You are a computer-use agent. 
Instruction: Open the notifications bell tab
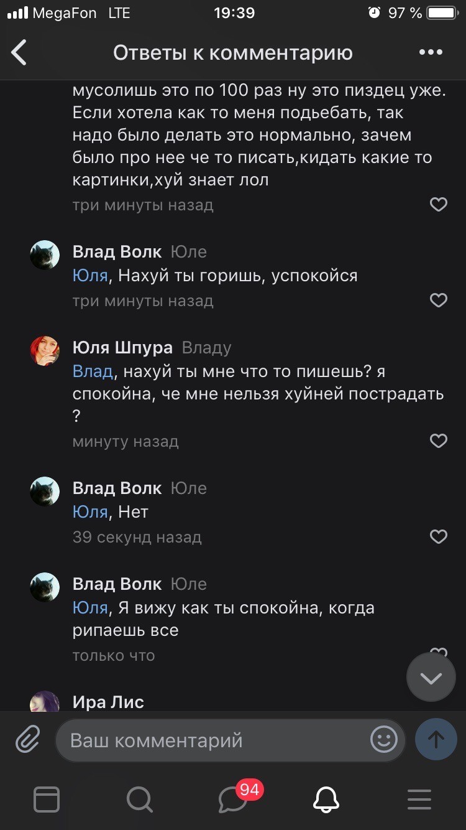[x=326, y=800]
